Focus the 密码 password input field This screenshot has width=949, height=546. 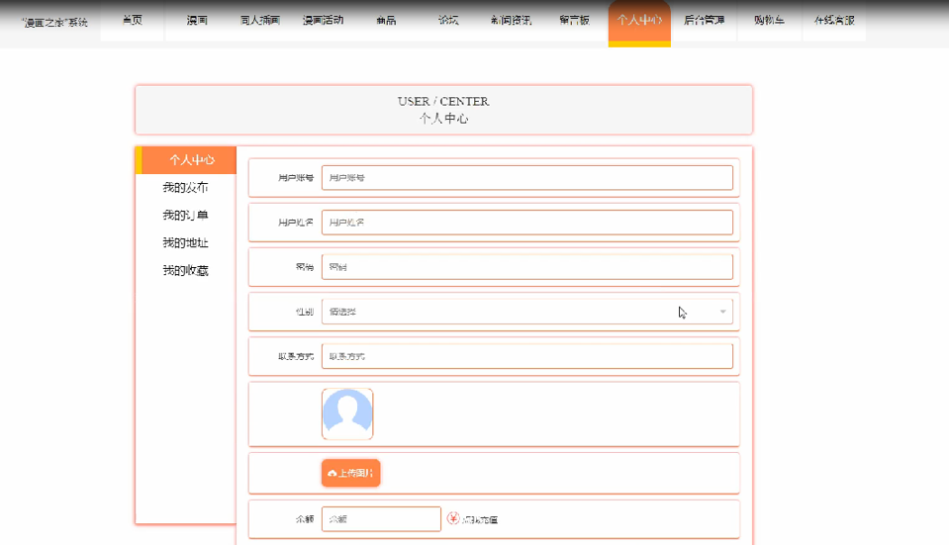[x=527, y=267]
